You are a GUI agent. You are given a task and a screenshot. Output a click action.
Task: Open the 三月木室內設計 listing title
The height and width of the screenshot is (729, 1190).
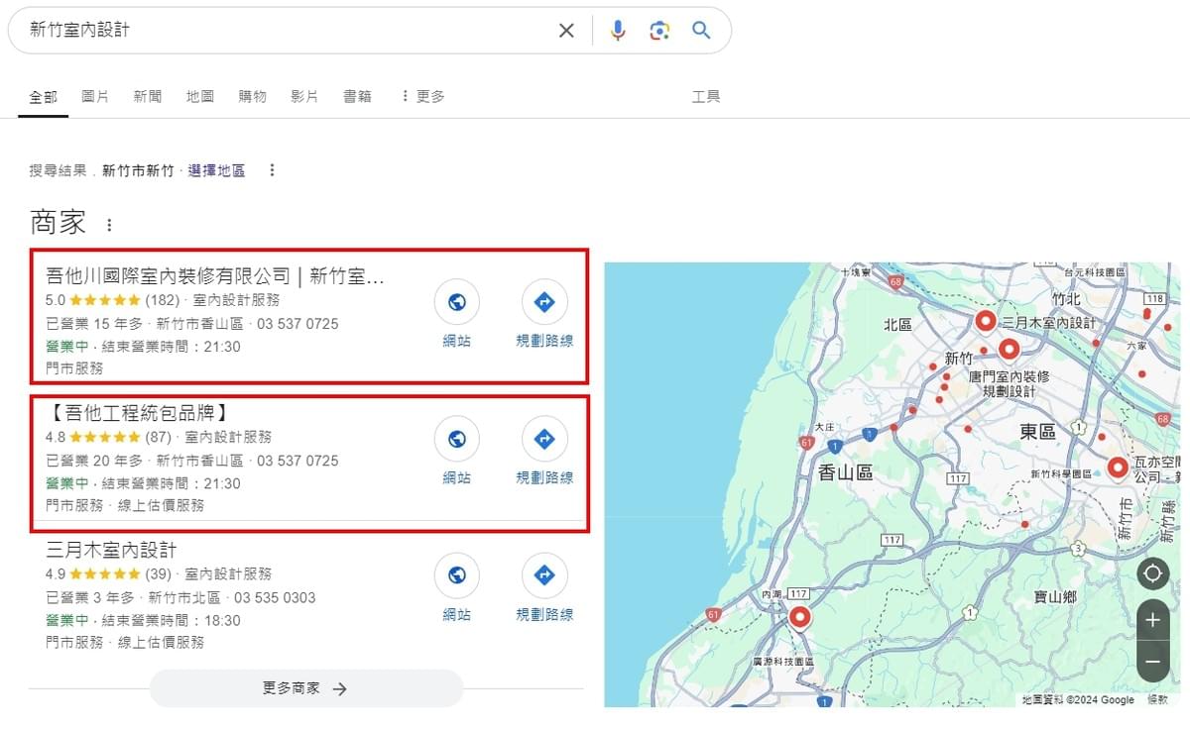click(x=111, y=550)
